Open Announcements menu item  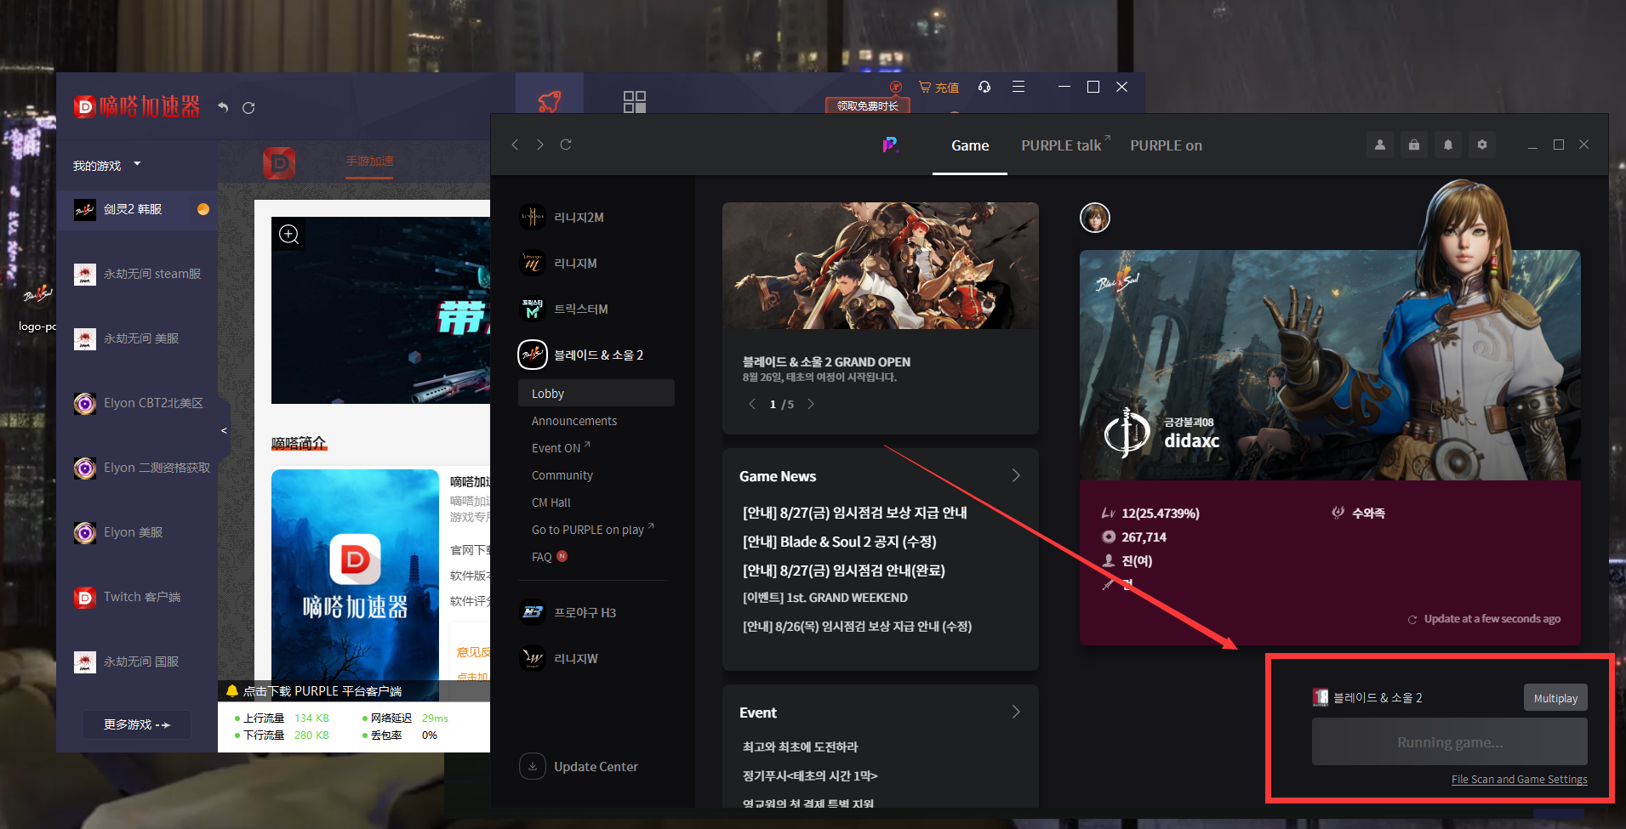click(x=574, y=421)
